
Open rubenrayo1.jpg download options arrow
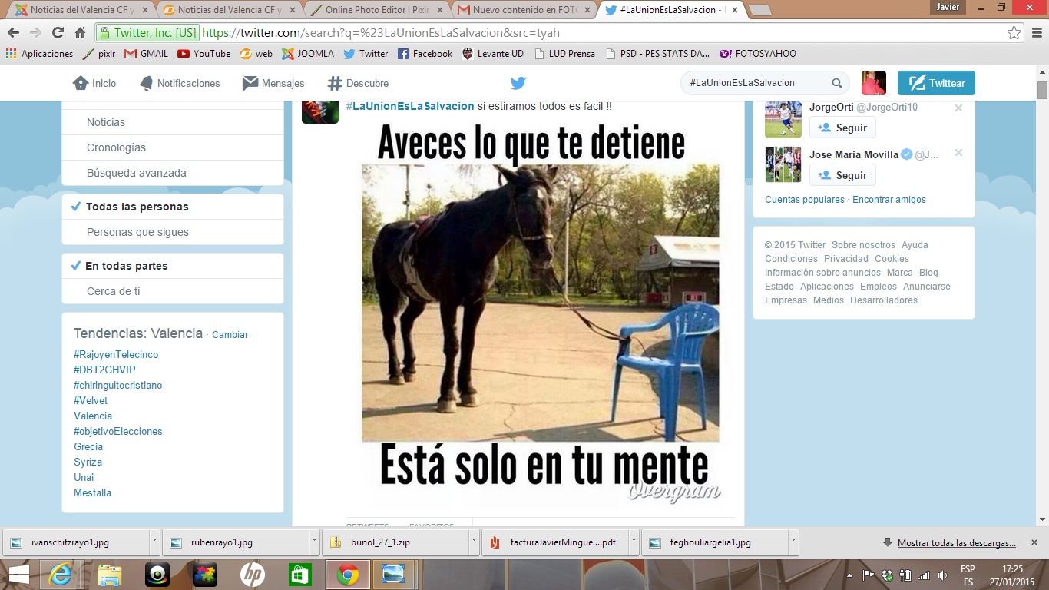pos(313,542)
